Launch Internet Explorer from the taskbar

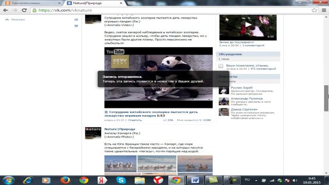[x=27, y=180]
